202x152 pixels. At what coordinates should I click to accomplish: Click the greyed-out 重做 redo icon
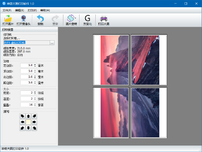point(55,20)
